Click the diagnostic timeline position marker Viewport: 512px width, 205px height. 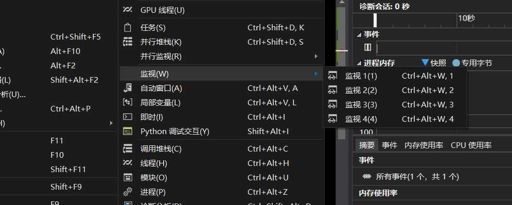[375, 20]
